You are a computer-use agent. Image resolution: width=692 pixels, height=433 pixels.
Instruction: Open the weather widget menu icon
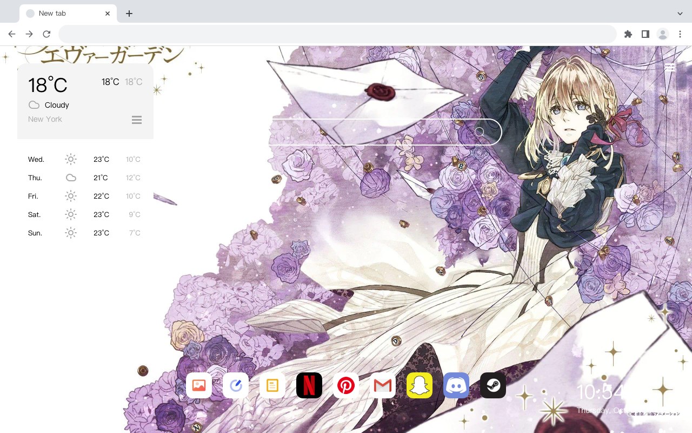click(137, 120)
